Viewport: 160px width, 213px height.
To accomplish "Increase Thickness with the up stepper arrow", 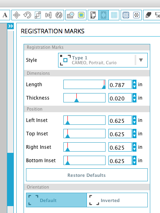I will (134, 96).
